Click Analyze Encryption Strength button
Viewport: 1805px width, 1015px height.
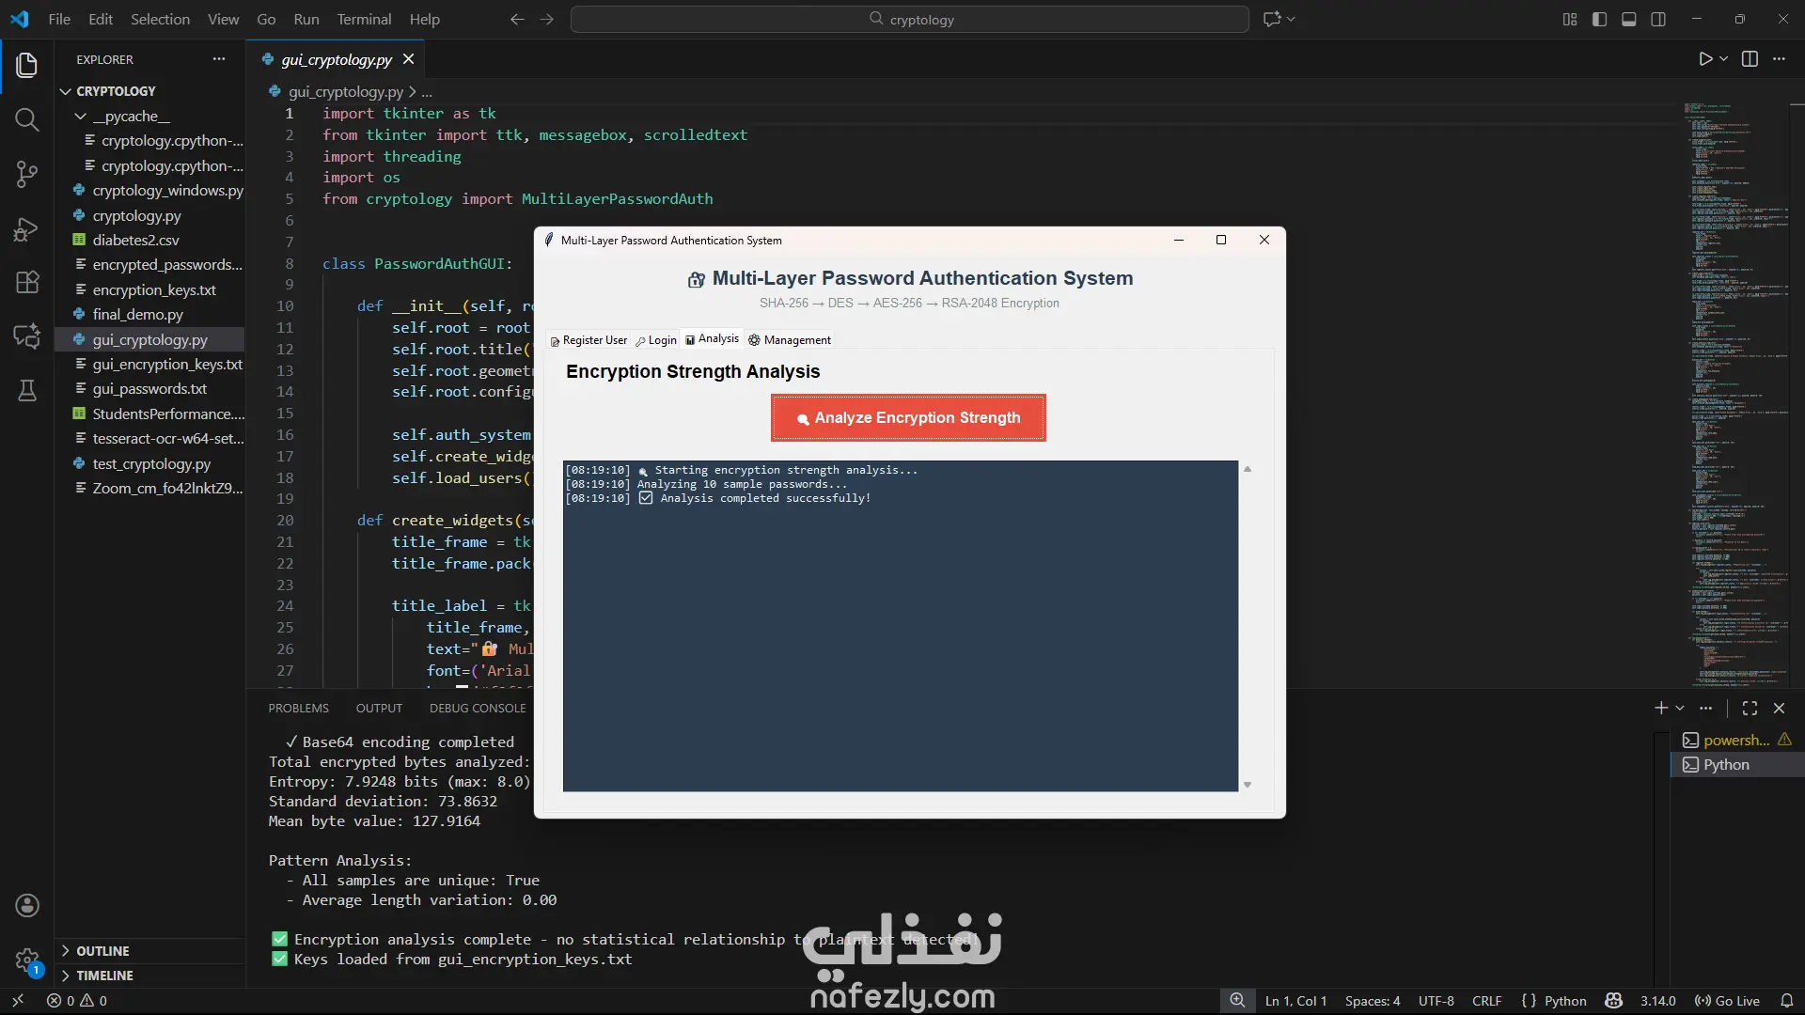908,418
